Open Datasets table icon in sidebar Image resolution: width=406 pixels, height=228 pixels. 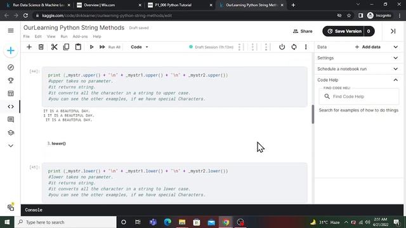pos(11,94)
